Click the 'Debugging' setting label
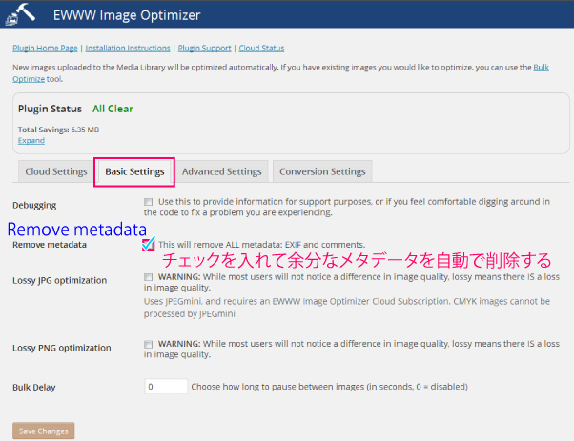Screen dimensions: 574x441 [34, 205]
